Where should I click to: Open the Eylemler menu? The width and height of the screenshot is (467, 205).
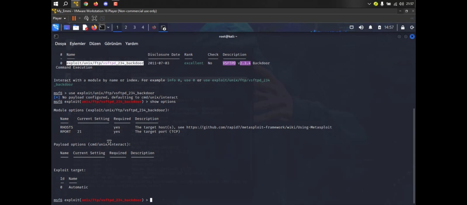click(78, 44)
